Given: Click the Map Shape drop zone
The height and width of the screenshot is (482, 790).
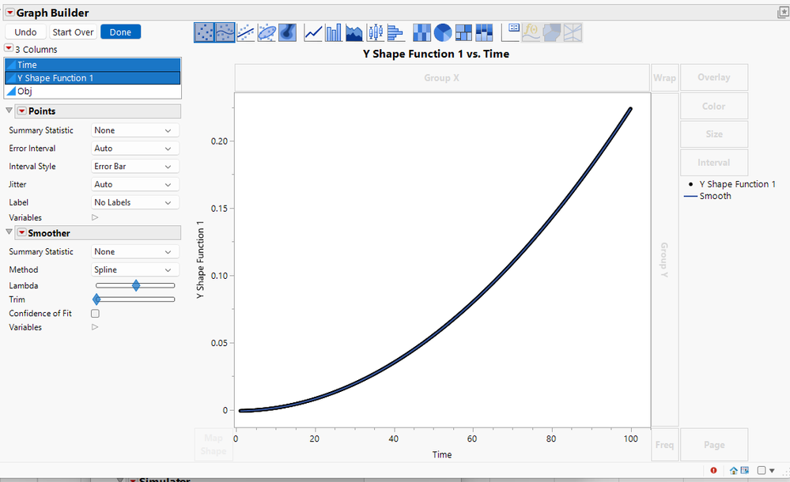Looking at the screenshot, I should click(214, 445).
